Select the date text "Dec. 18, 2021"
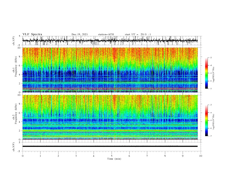The height and width of the screenshot is (175, 226). pyautogui.click(x=80, y=34)
